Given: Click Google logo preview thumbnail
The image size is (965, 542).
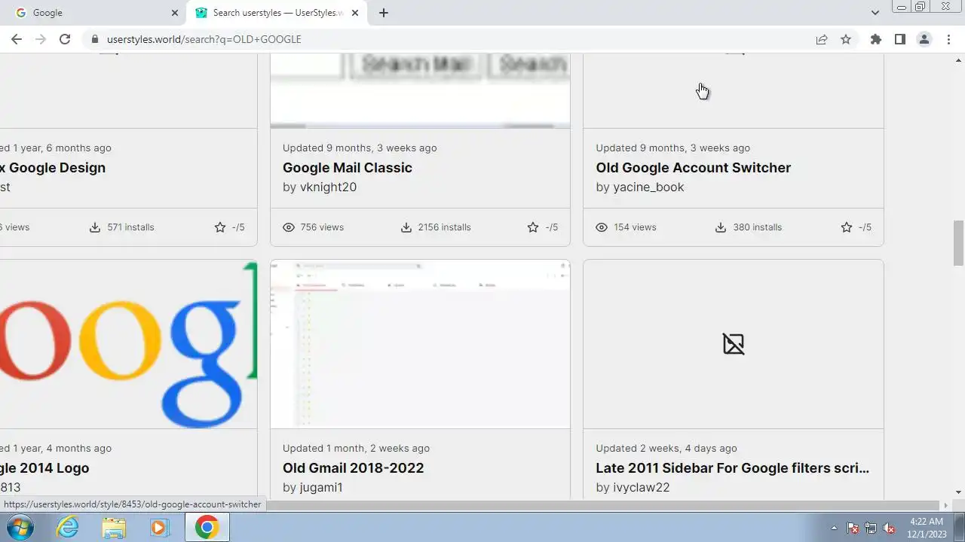Looking at the screenshot, I should coord(128,345).
